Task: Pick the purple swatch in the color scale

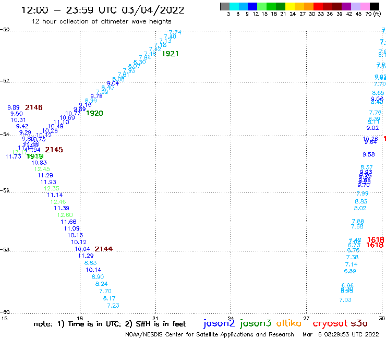Action: [x=346, y=6]
